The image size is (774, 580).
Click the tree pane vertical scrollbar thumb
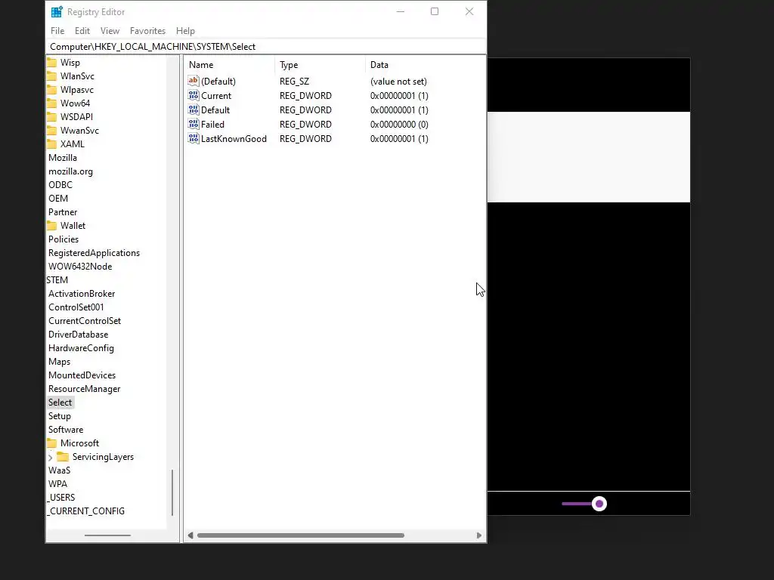pos(172,492)
